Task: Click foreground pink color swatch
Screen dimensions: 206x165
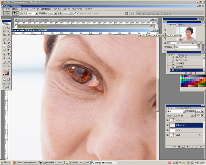Action: click(5, 71)
